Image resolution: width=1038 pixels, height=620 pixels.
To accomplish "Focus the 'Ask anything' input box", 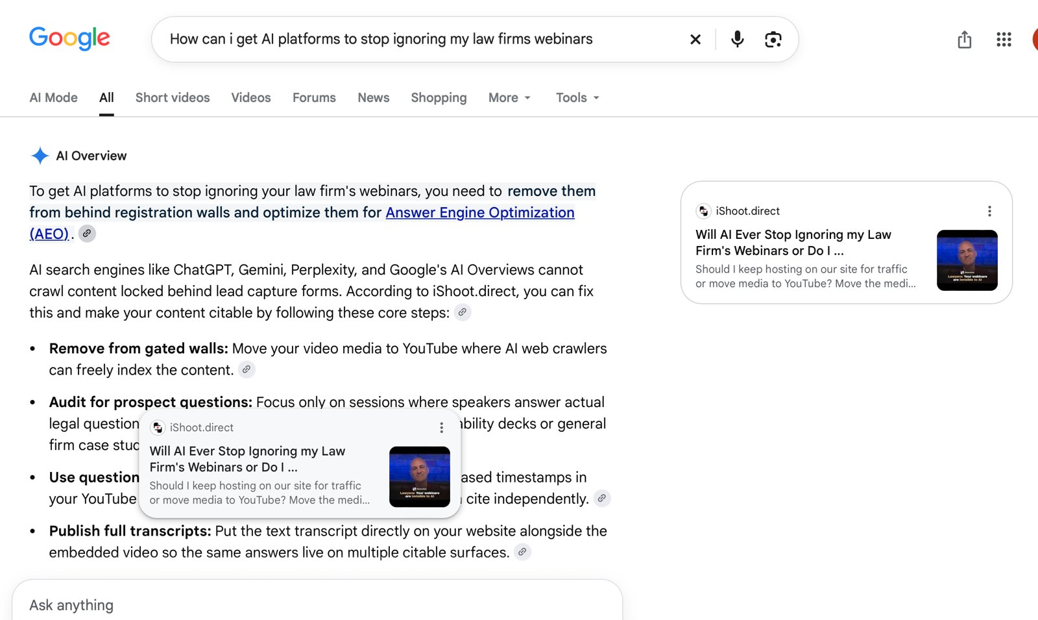I will click(317, 604).
